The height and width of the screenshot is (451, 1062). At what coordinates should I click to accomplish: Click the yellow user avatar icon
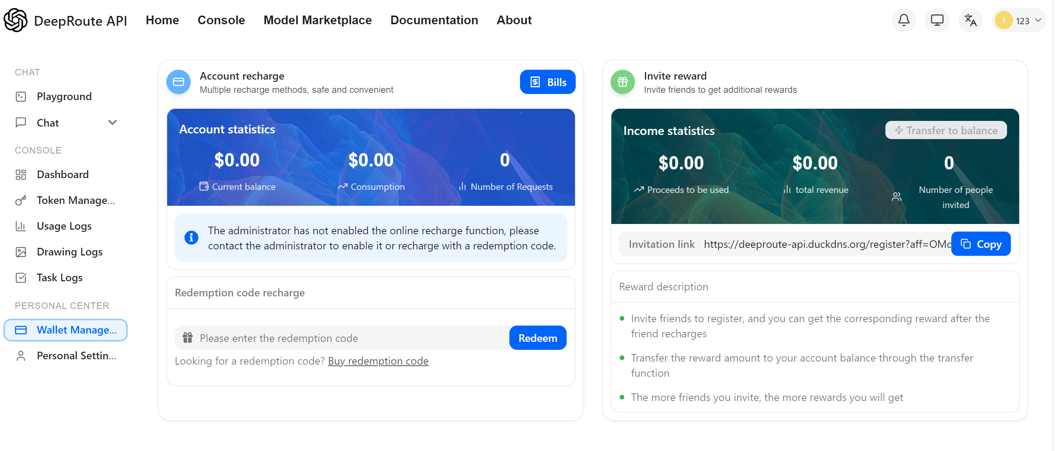point(1004,20)
